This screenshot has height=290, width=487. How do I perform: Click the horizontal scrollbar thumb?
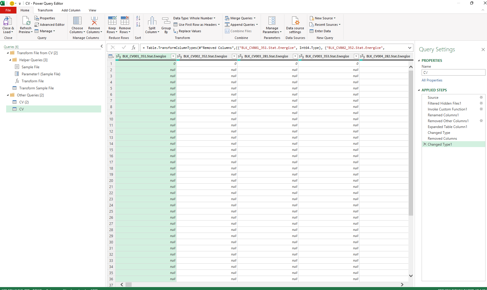click(x=129, y=284)
